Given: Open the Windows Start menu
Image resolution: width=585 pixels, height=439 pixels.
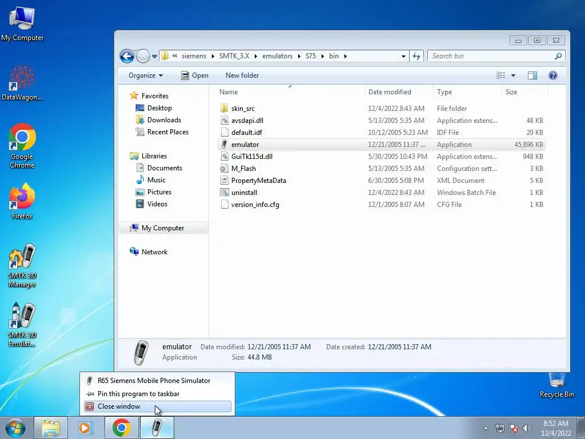Looking at the screenshot, I should (15, 428).
